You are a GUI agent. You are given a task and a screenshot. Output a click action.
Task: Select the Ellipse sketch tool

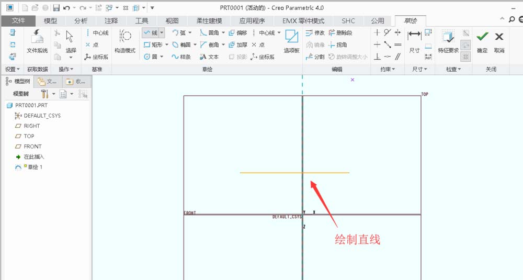181,44
